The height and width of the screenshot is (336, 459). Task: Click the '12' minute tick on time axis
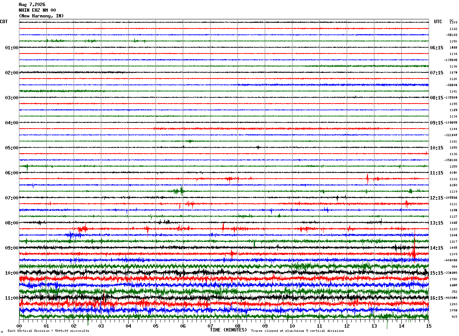[347, 326]
